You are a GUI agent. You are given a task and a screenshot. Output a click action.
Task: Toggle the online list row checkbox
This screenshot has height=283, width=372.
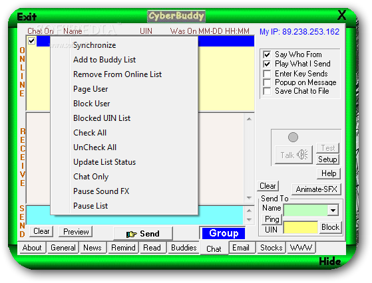(x=31, y=41)
